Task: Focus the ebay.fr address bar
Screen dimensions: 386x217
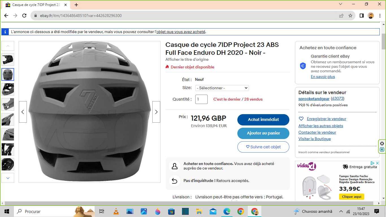Action: (x=187, y=16)
